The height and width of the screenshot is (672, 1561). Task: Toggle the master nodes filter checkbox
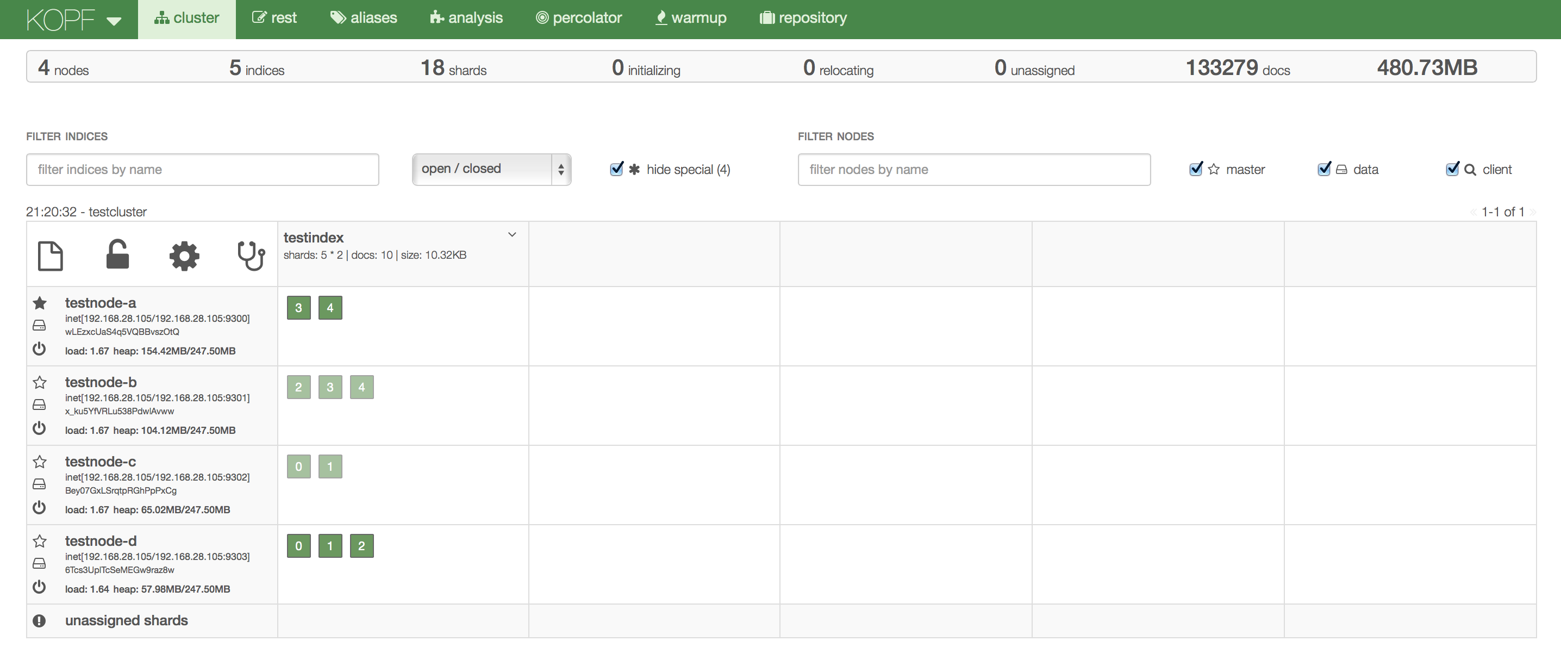(x=1196, y=169)
